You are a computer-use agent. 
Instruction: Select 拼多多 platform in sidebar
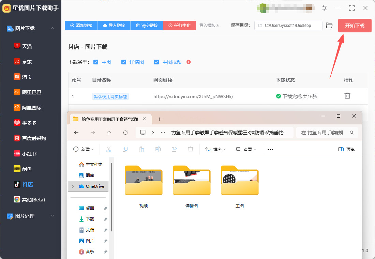tap(29, 123)
